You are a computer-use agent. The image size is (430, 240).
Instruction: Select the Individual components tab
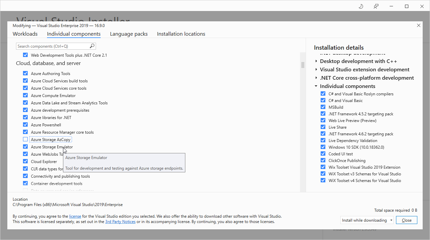(x=74, y=34)
